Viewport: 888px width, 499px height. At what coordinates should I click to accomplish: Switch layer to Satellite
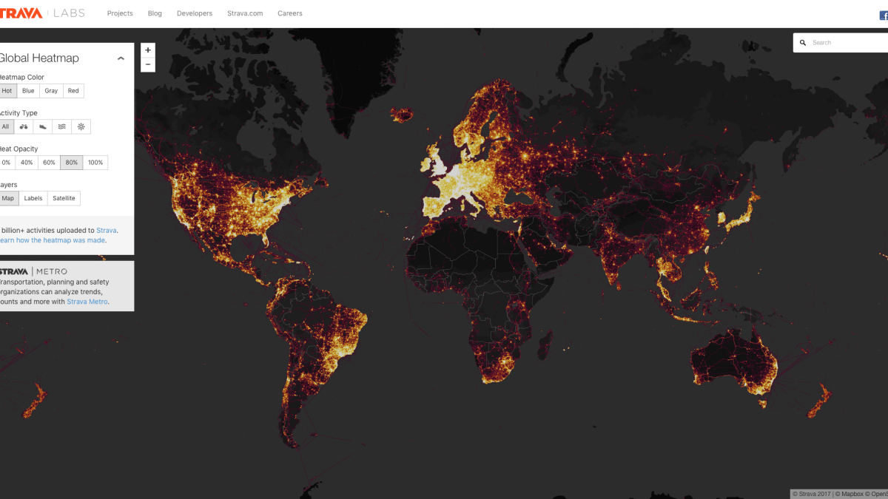tap(64, 198)
